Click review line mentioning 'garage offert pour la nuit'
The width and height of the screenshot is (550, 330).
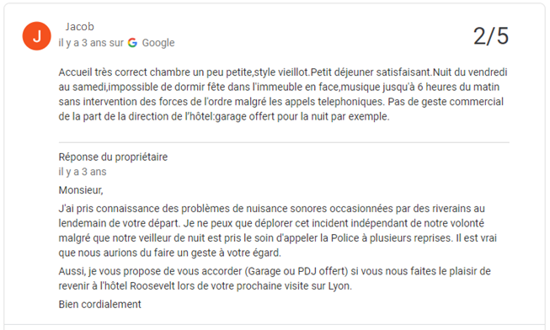click(x=224, y=116)
